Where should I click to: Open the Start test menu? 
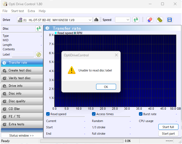(18, 11)
